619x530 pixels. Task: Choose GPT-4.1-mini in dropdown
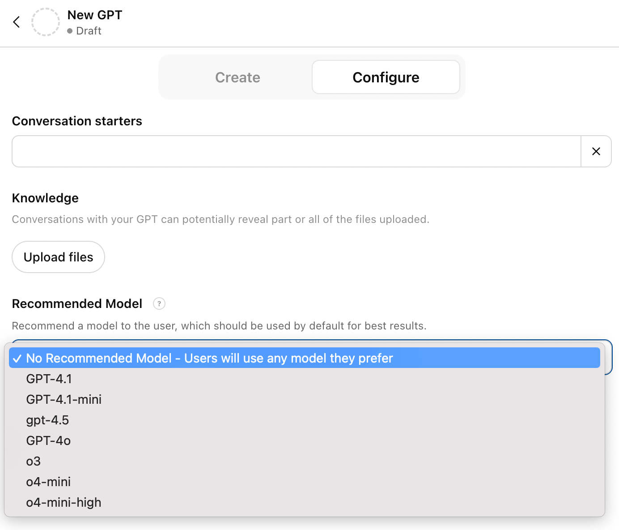click(64, 399)
